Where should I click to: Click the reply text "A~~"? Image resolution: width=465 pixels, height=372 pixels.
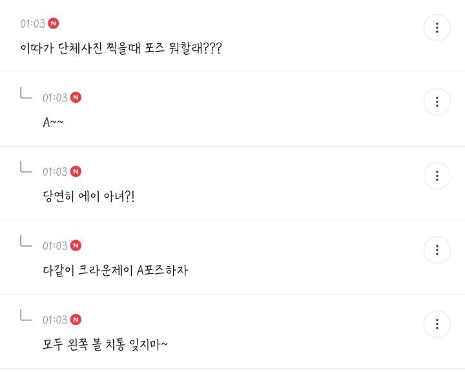pos(53,123)
